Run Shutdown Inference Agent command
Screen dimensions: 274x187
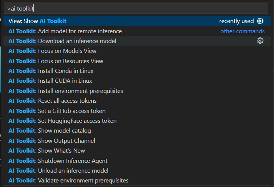[137, 161]
